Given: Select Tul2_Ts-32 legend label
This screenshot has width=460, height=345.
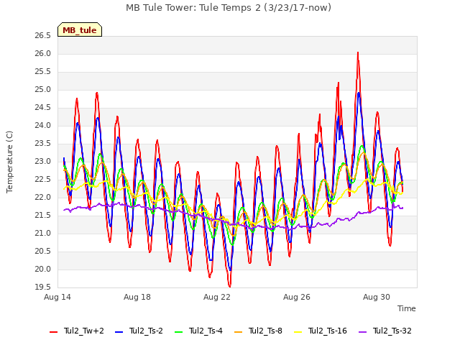Looking at the screenshot, I should (x=392, y=331).
